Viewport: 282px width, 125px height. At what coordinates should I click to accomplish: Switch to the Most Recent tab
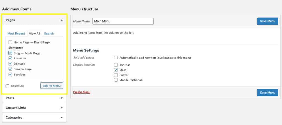pos(16,34)
